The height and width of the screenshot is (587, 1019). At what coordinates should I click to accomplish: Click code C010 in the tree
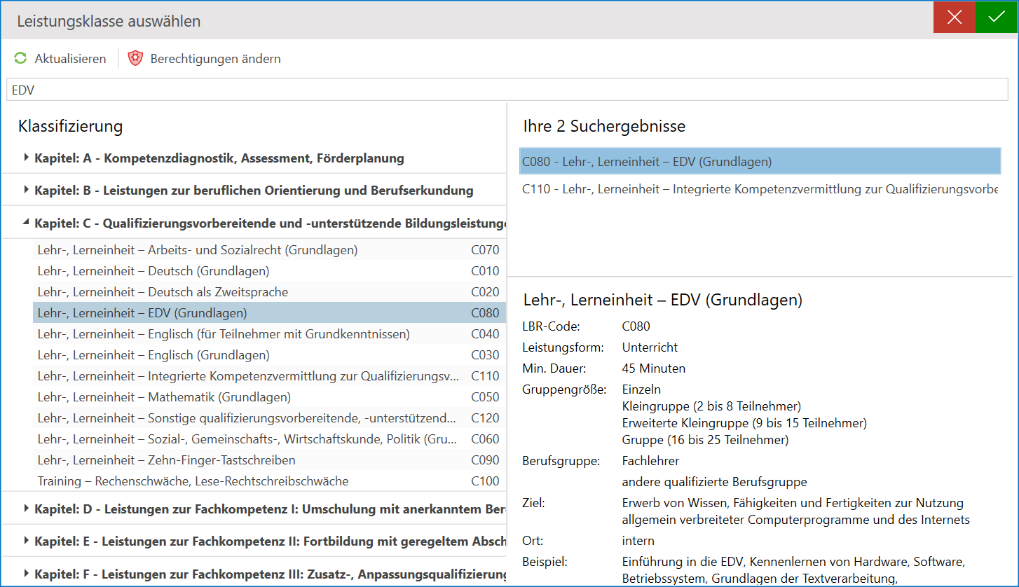pyautogui.click(x=485, y=271)
